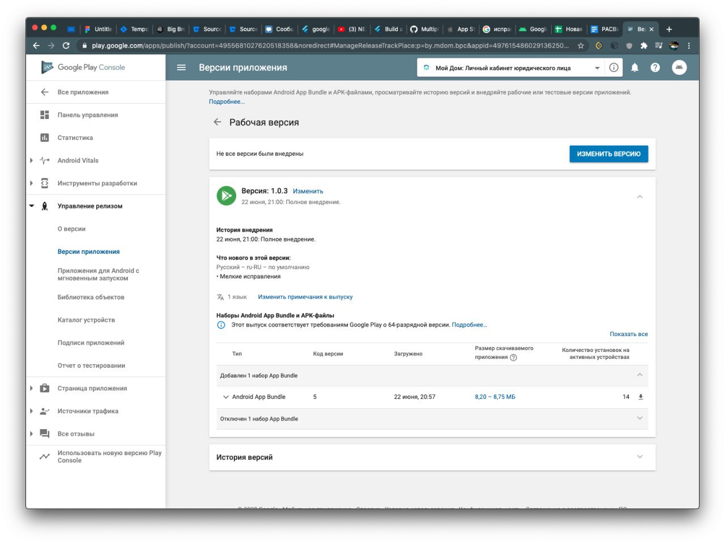The height and width of the screenshot is (543, 725).
Task: Open О версии sidebar item
Action: pos(71,229)
